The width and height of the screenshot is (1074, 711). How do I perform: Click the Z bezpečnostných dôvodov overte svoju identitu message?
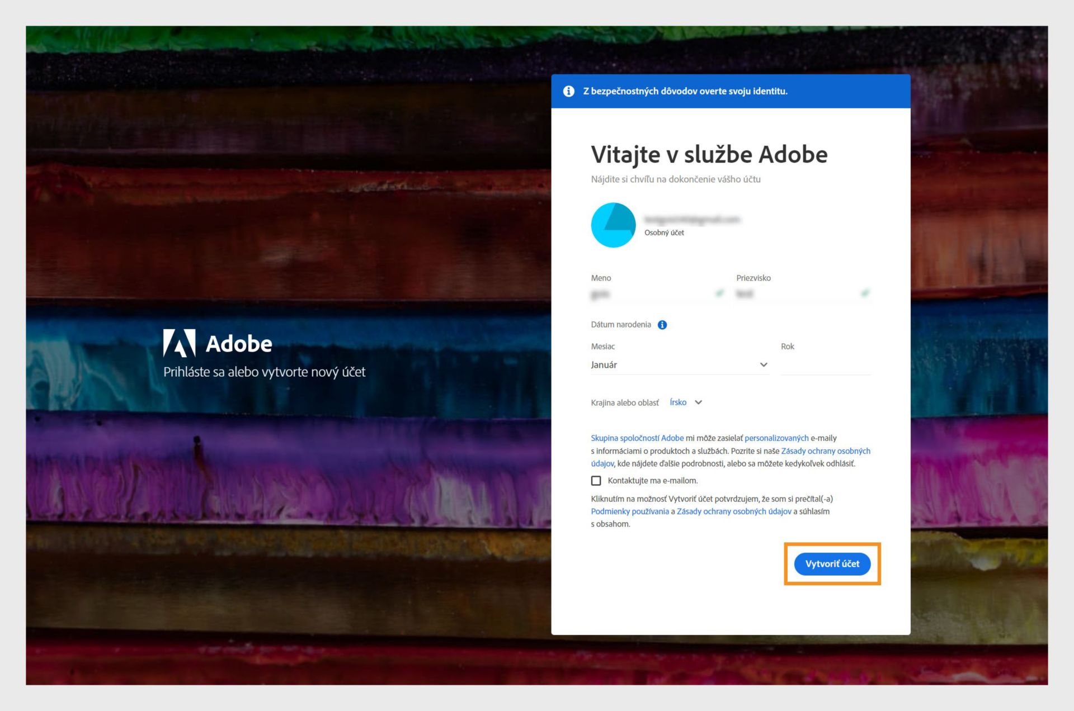pyautogui.click(x=685, y=91)
